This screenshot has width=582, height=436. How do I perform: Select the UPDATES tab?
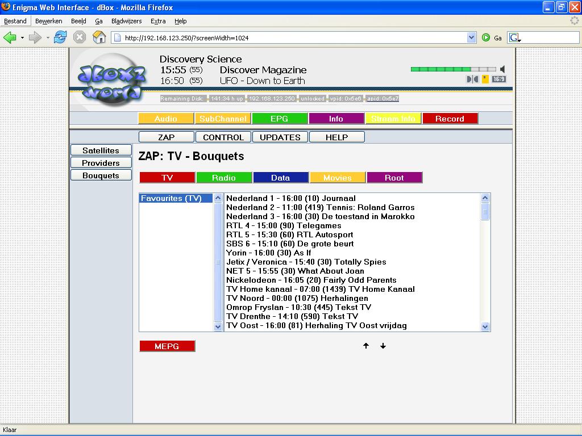pos(280,137)
